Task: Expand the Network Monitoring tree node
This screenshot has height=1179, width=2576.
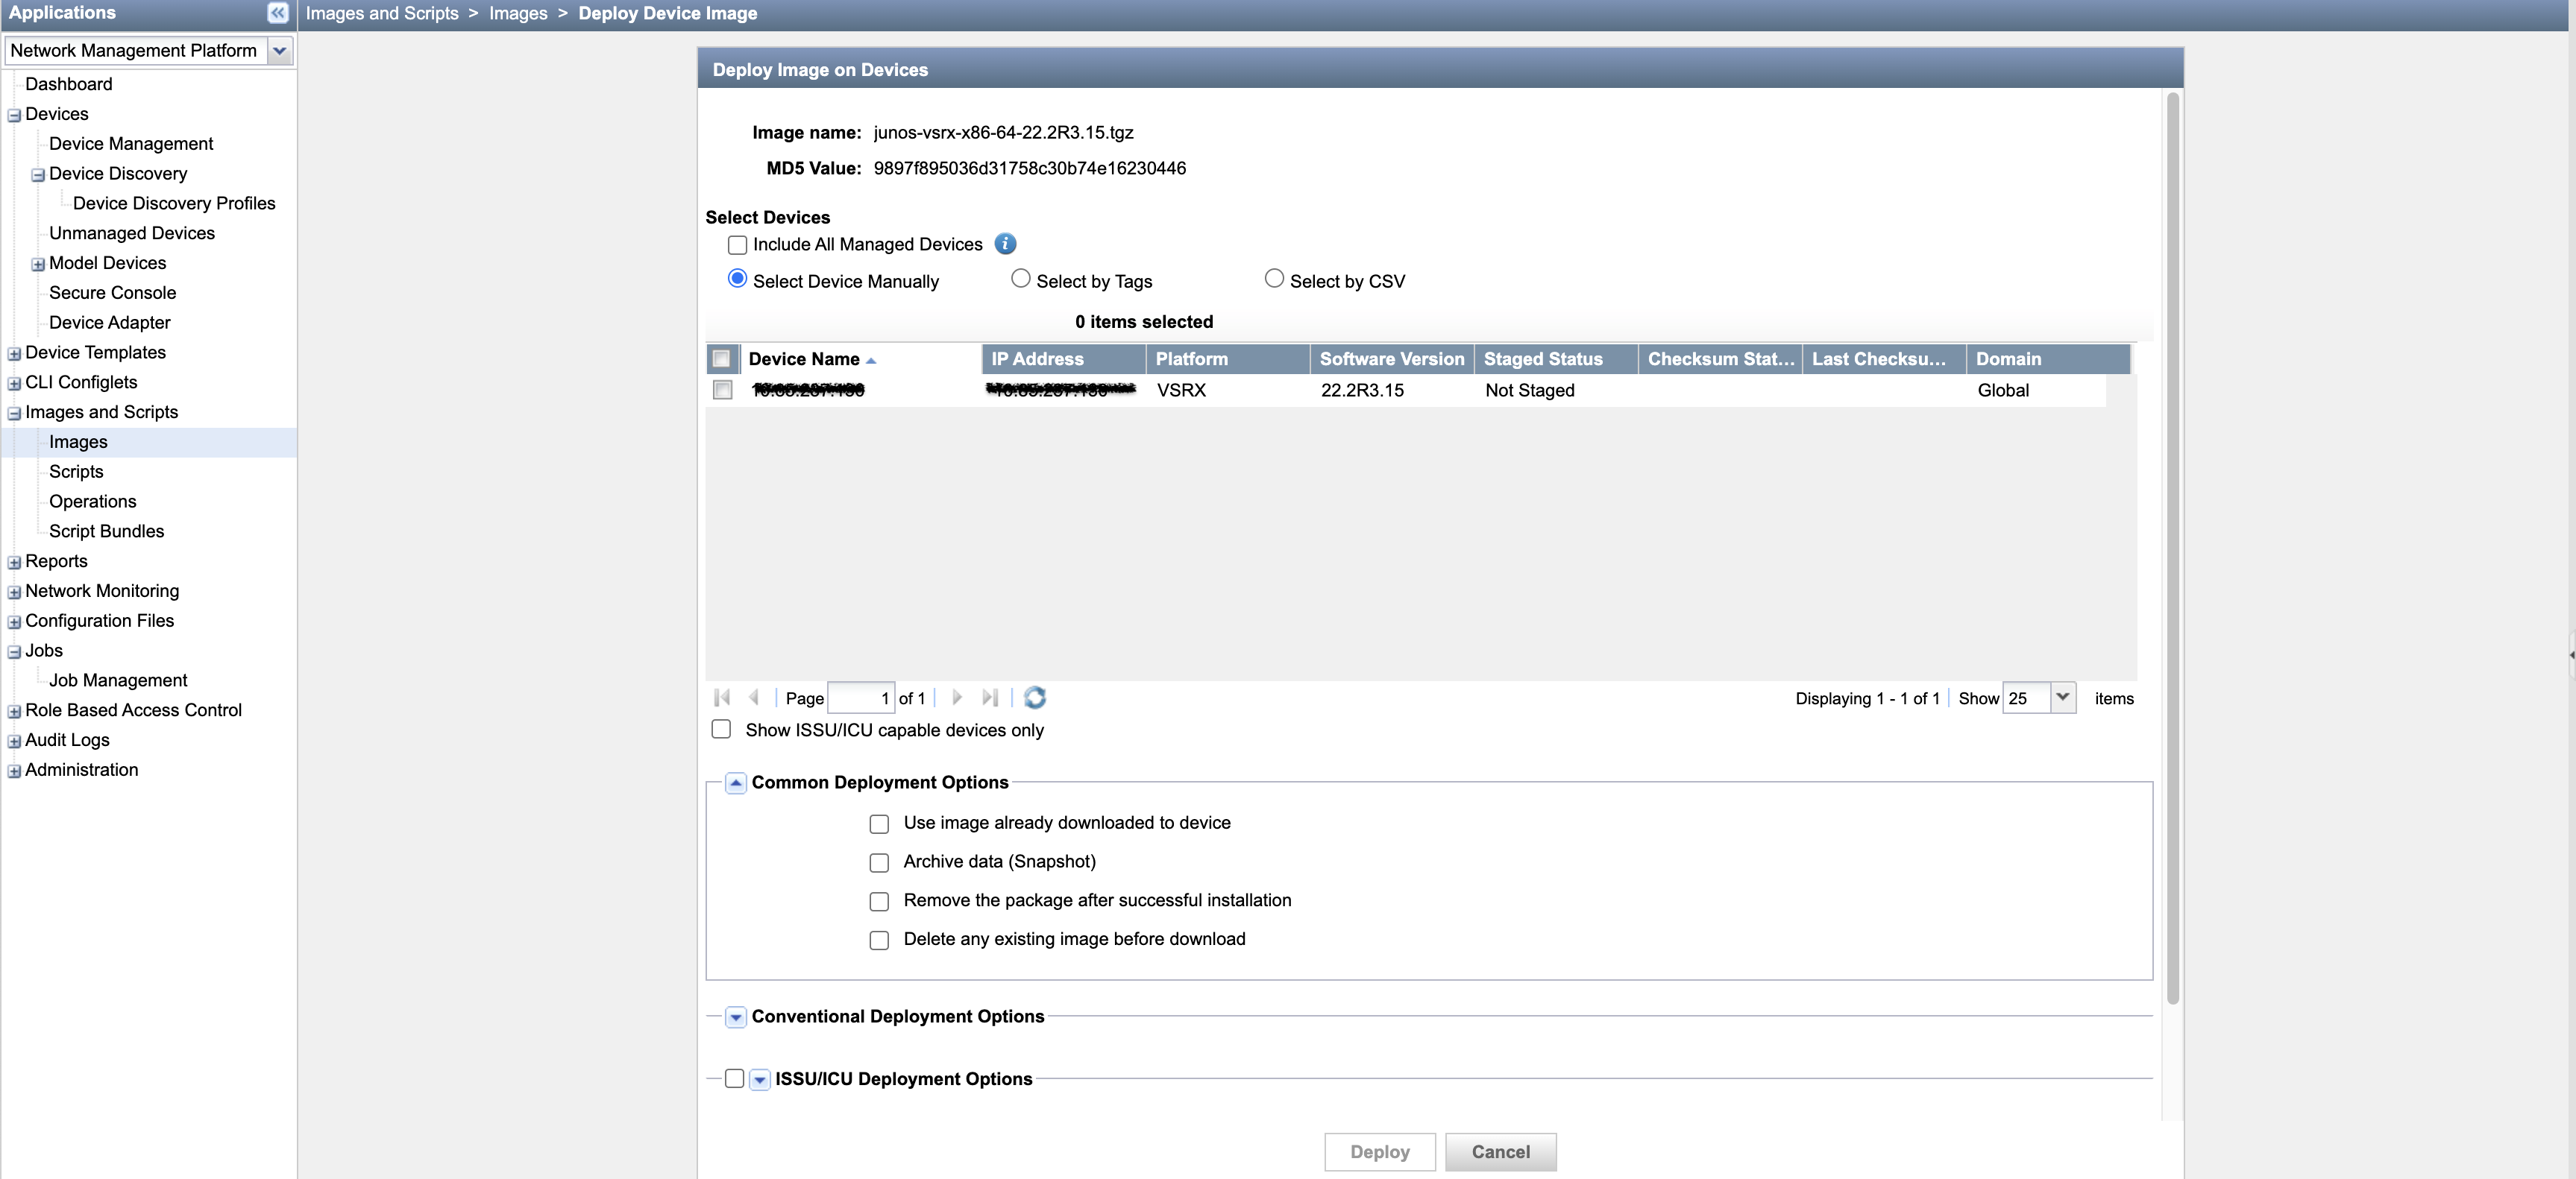Action: 14,592
